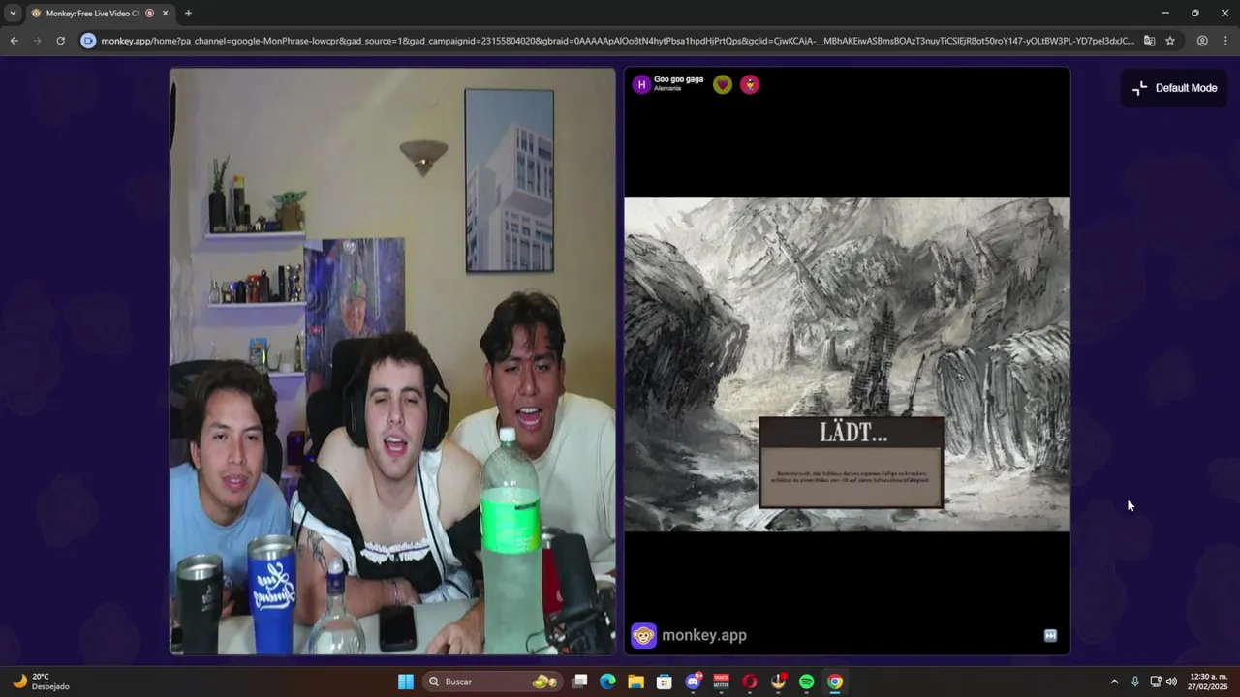Go forward in Chrome

point(37,41)
